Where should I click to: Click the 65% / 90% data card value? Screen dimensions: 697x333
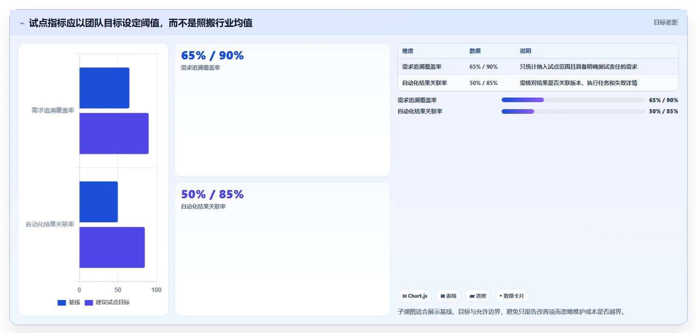click(x=212, y=56)
